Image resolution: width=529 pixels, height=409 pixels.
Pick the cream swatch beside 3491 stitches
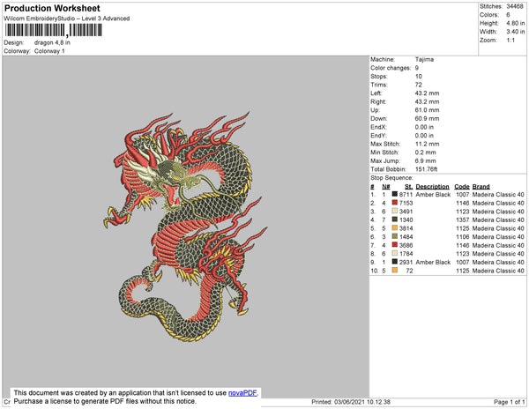(394, 211)
